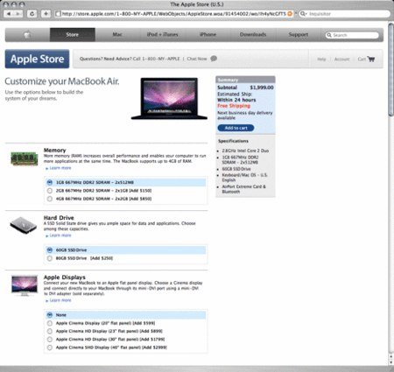Click the scrollbar down arrow
Screen dimensions: 394x372
tap(391, 362)
